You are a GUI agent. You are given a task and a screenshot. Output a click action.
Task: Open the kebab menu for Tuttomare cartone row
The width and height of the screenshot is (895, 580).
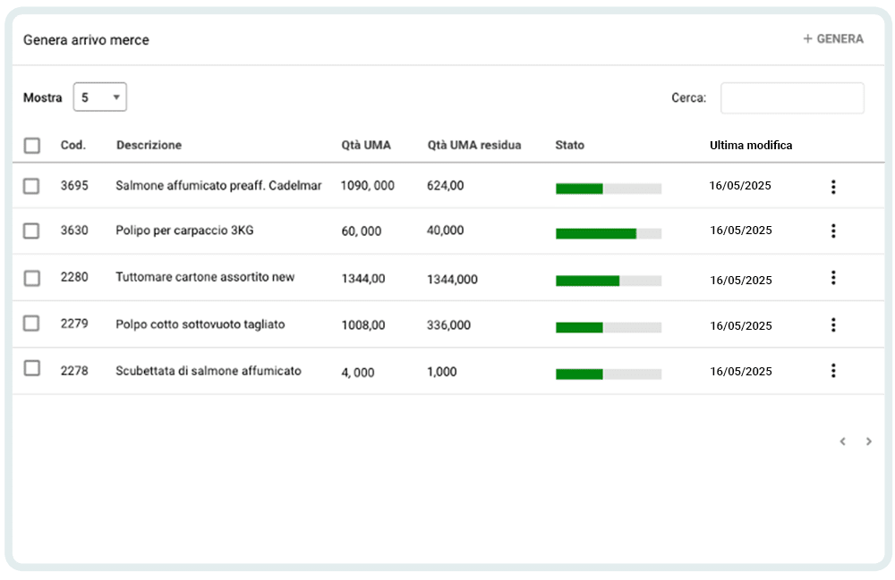point(833,278)
